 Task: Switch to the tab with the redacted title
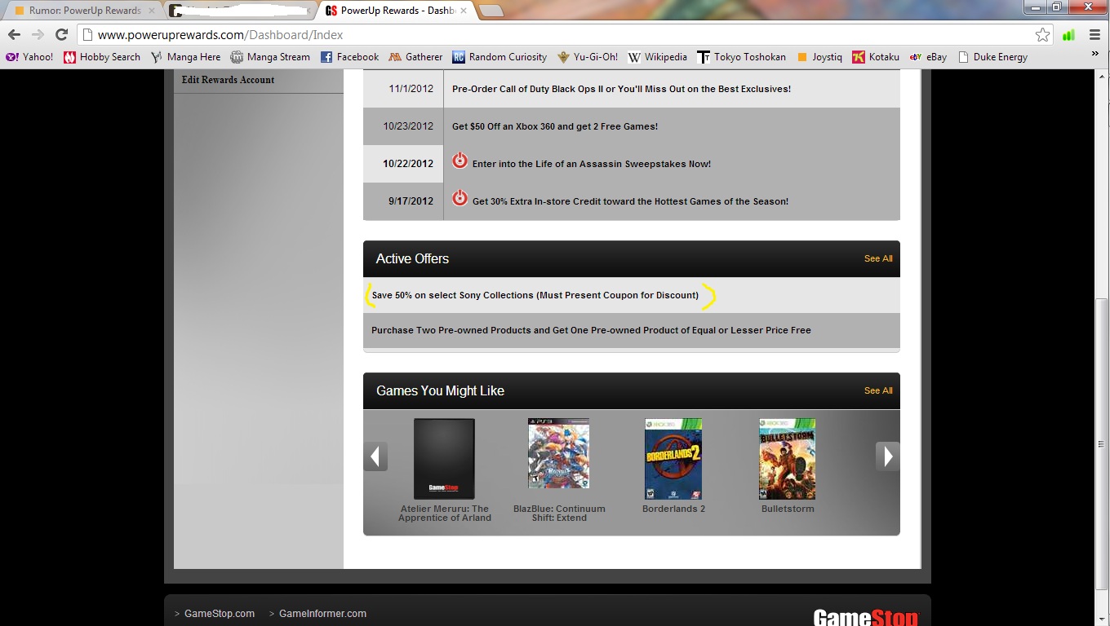238,11
